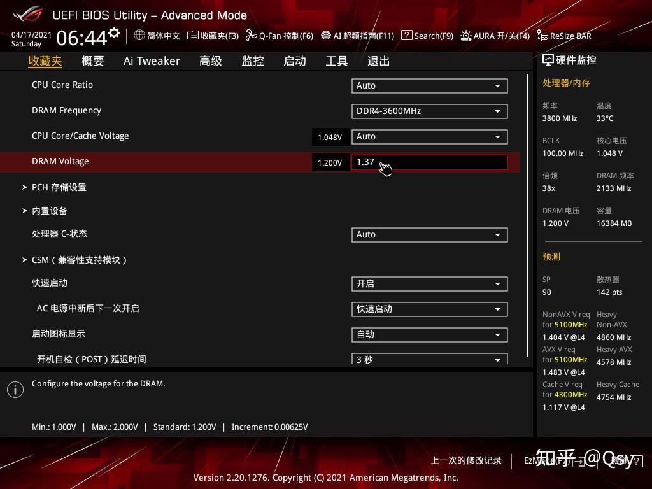Open the 快速启动 dropdown set to 开启
The height and width of the screenshot is (489, 652).
pyautogui.click(x=430, y=283)
